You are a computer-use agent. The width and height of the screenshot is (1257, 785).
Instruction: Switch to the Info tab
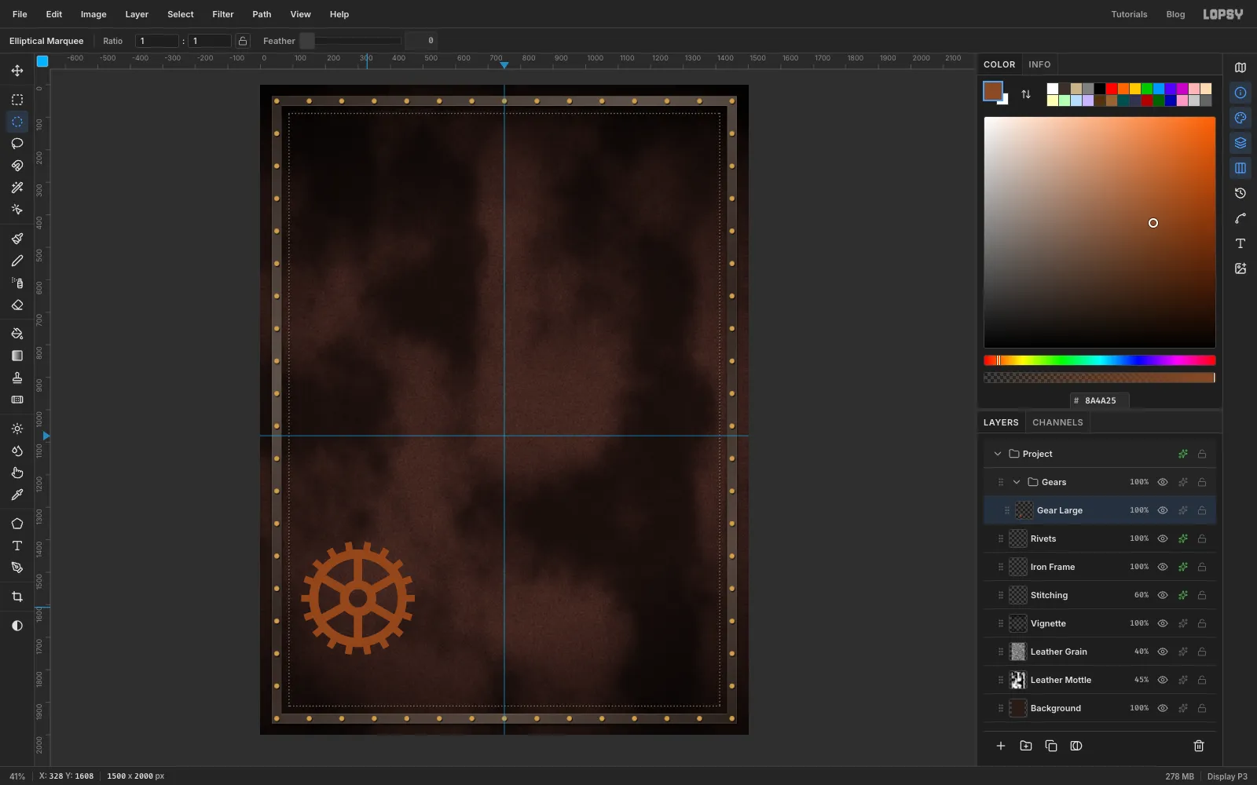coord(1039,64)
